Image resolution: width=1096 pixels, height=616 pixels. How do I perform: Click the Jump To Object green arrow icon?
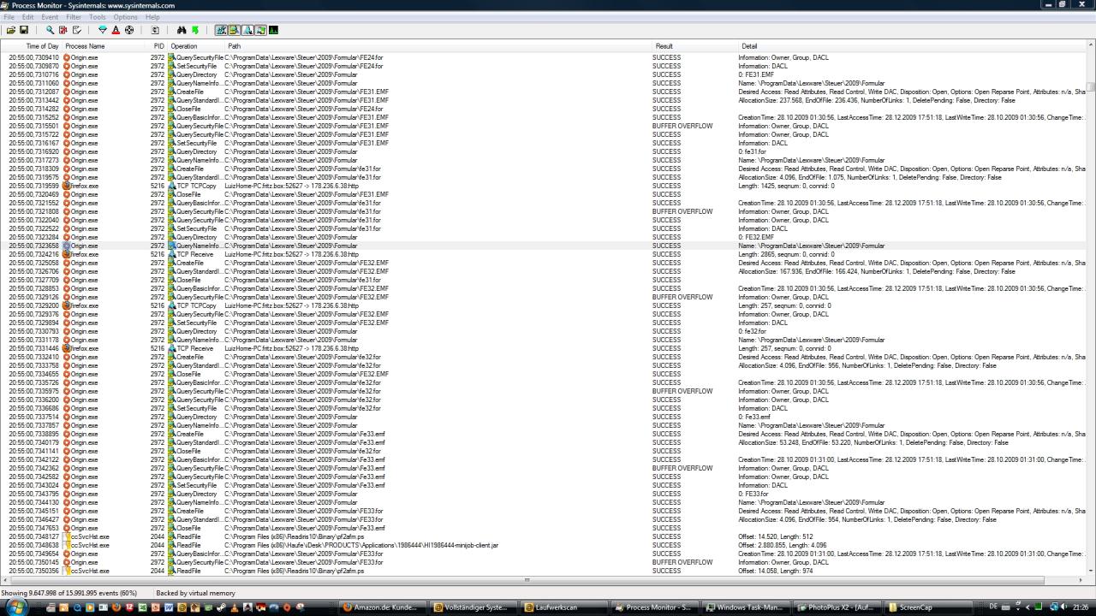pyautogui.click(x=195, y=30)
